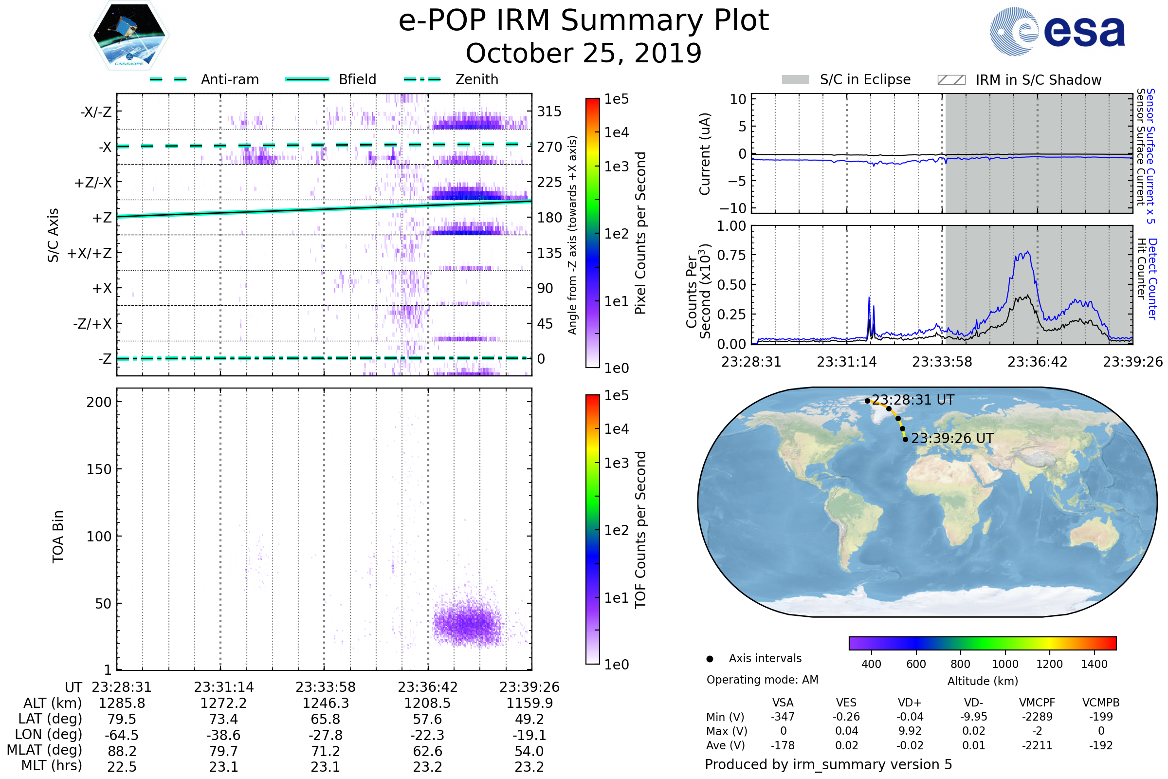
Task: Click the e-POP IRM Summary Plot title
Action: point(584,21)
